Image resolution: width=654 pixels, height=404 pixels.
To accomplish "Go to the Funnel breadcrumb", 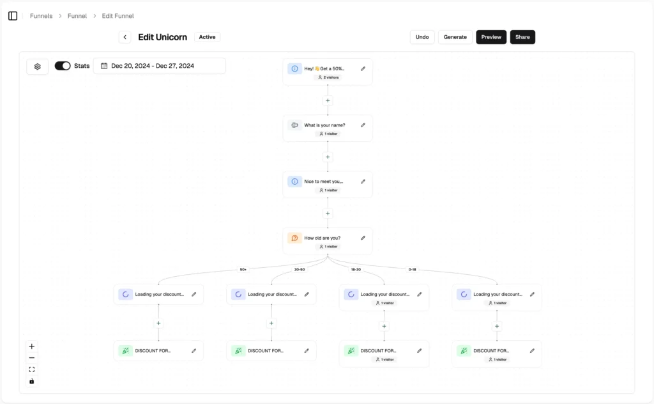I will click(77, 16).
